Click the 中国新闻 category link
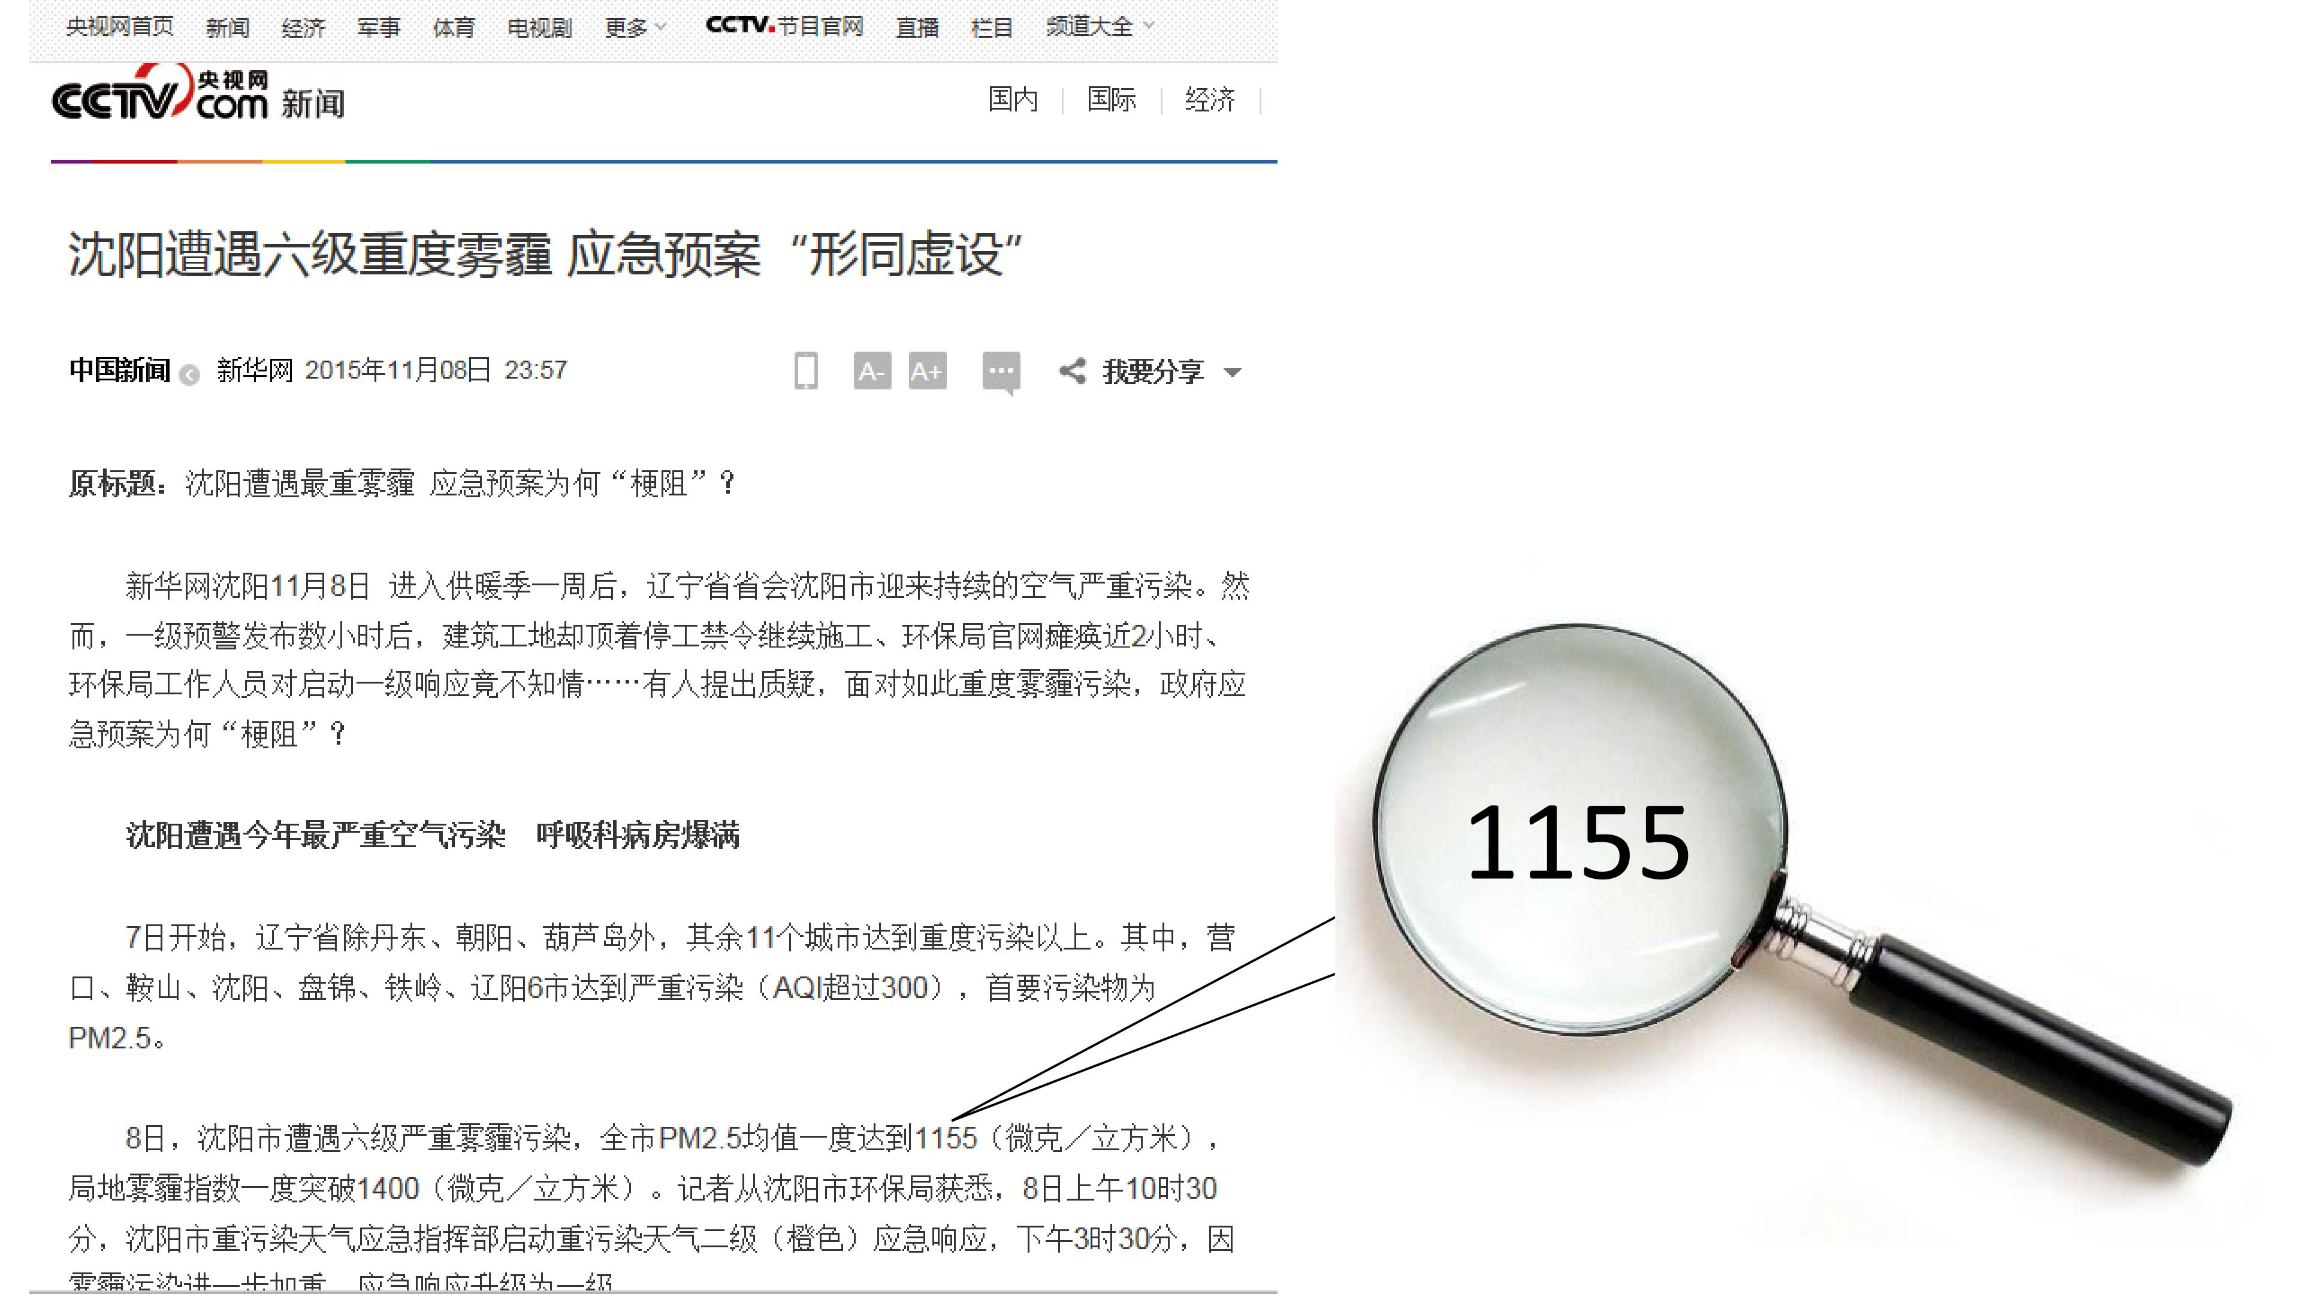Image resolution: width=2301 pixels, height=1294 pixels. click(120, 370)
